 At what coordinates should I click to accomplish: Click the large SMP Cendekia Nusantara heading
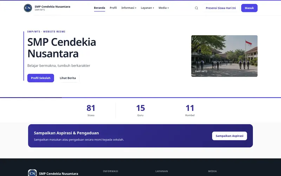point(62,48)
